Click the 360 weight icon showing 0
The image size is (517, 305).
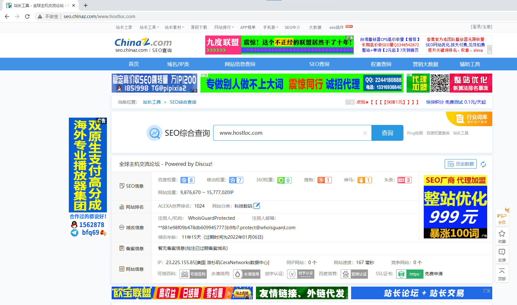click(284, 180)
